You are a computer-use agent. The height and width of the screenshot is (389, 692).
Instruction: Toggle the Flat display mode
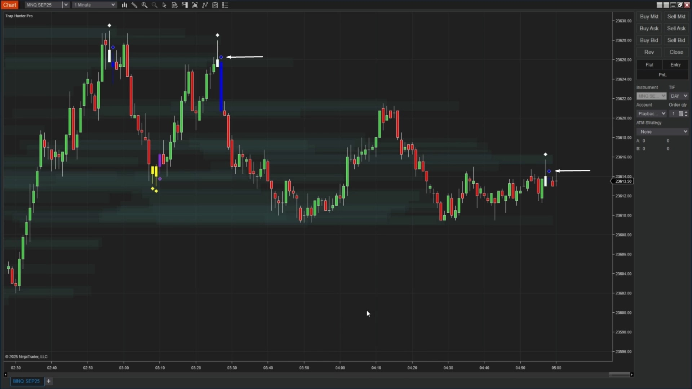click(649, 65)
